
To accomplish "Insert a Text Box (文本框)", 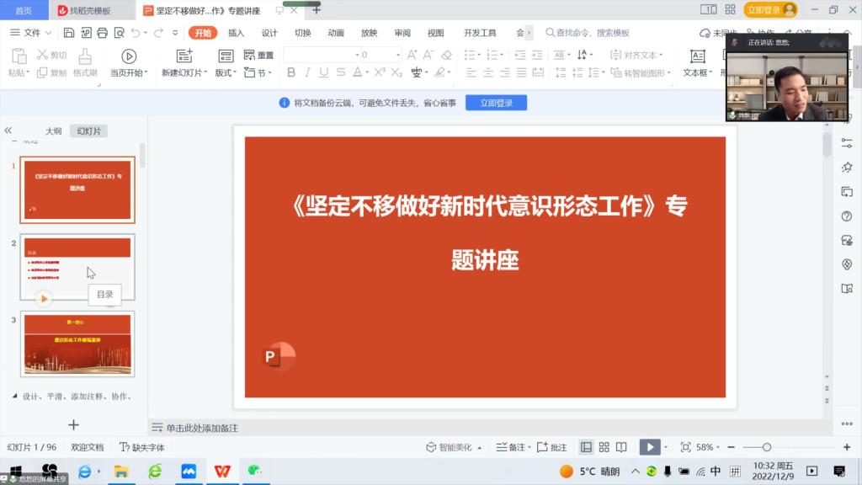I will click(697, 56).
